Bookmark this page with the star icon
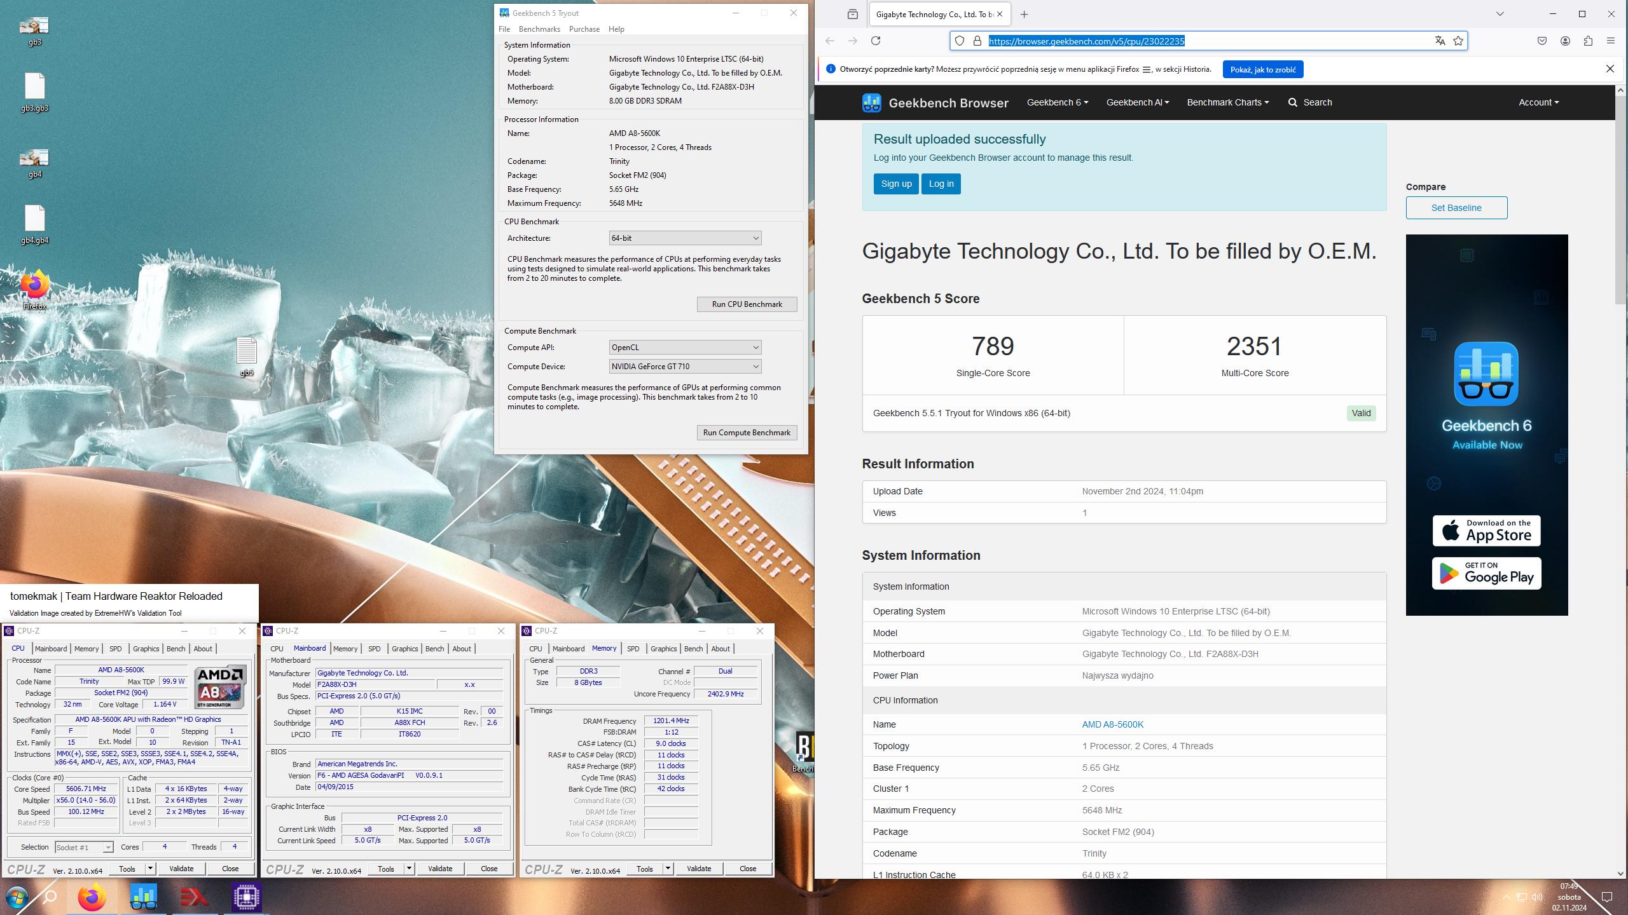This screenshot has width=1628, height=915. [1458, 41]
